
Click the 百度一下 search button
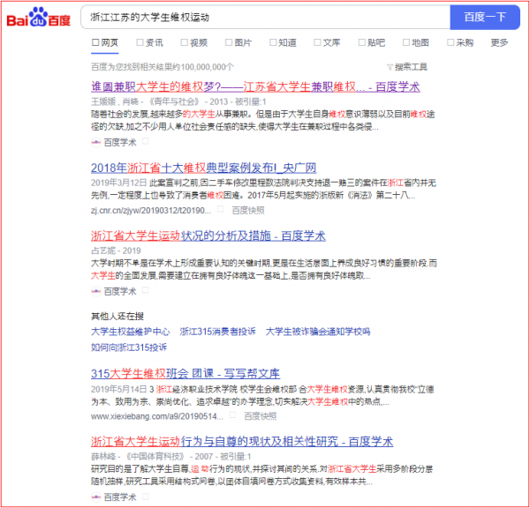485,17
